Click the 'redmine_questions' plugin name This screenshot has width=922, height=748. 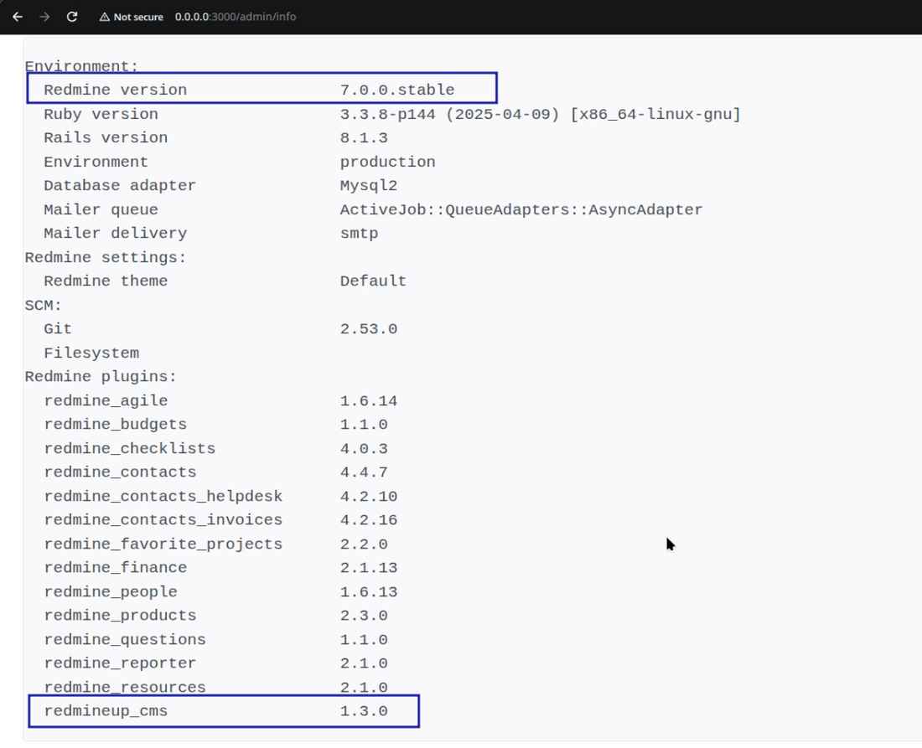125,639
